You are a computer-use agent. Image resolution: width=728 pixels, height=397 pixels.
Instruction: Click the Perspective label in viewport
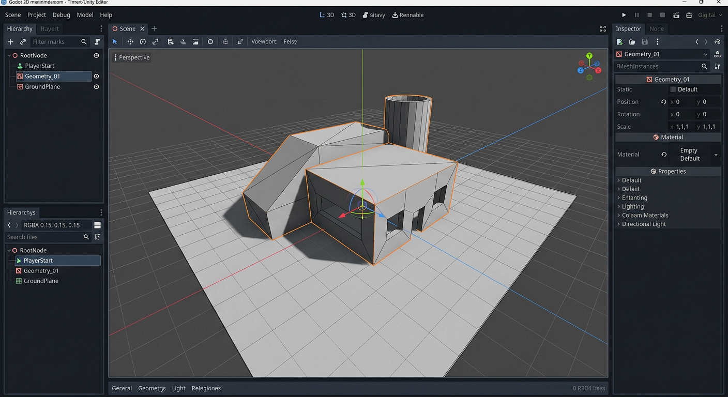[134, 57]
